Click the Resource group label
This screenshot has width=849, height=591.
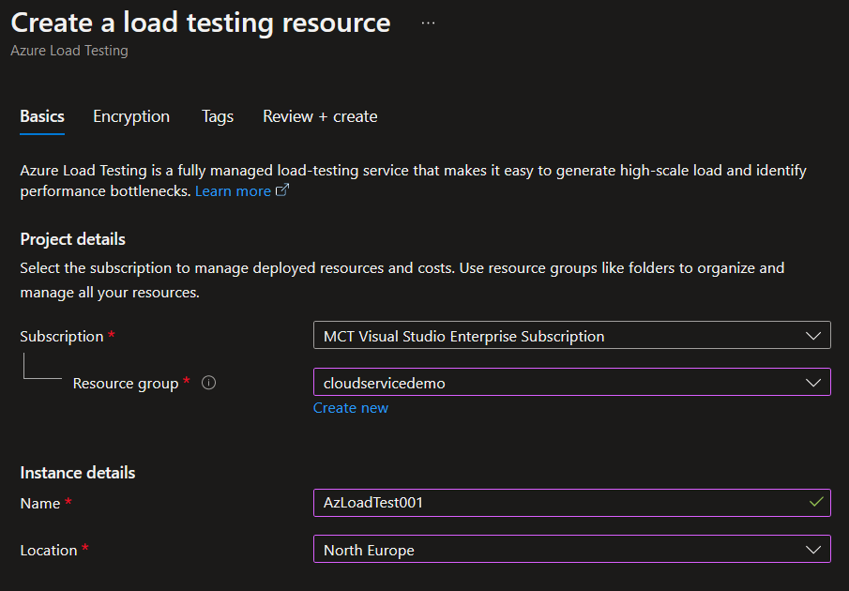click(126, 383)
